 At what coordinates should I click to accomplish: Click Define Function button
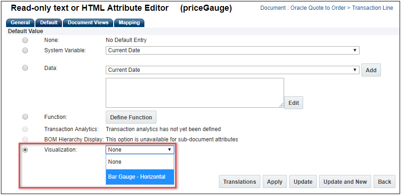(131, 117)
